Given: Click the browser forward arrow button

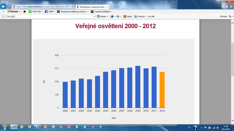Looking at the screenshot, I should (x=9, y=7).
